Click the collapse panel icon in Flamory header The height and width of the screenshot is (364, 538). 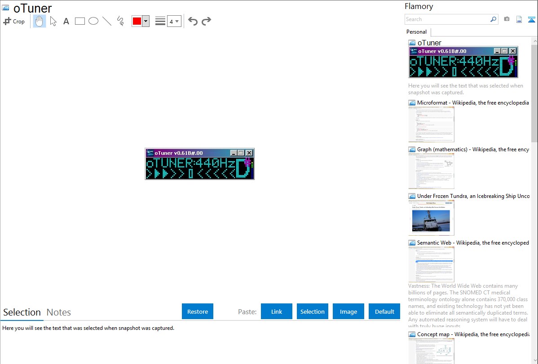531,19
